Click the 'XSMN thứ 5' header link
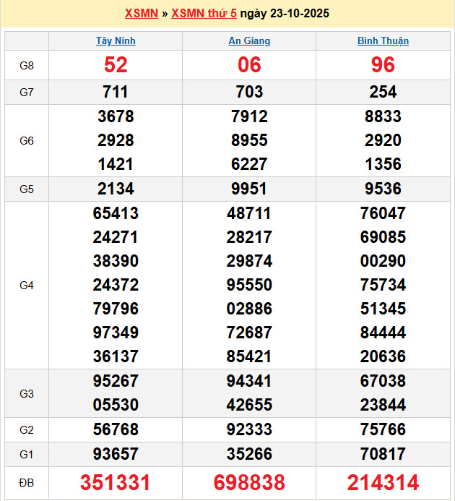 tap(204, 13)
